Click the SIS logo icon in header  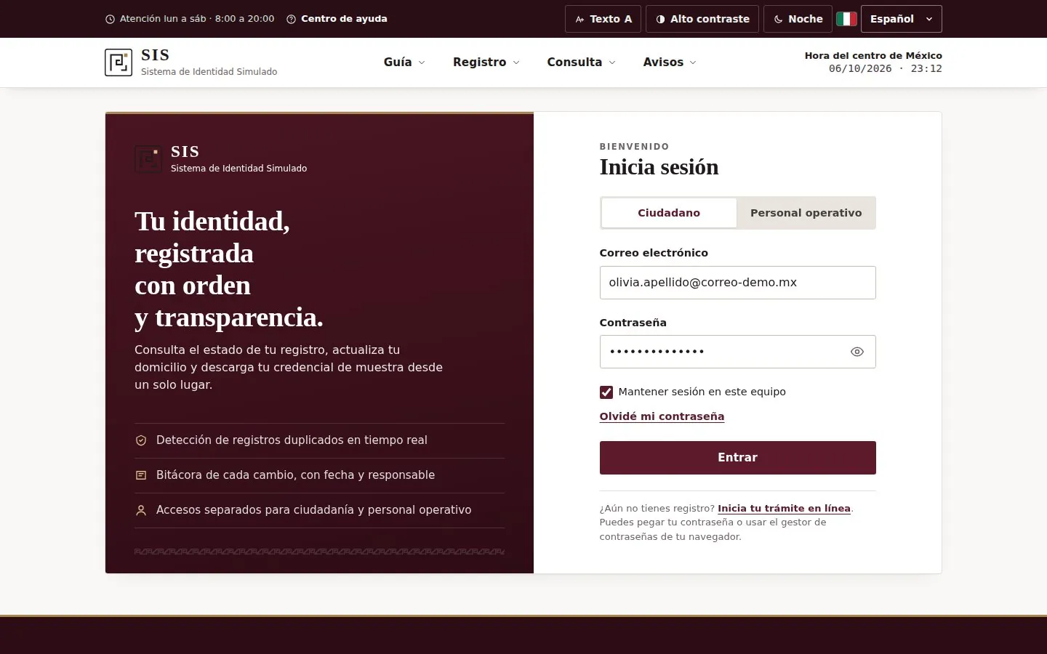[x=119, y=62]
